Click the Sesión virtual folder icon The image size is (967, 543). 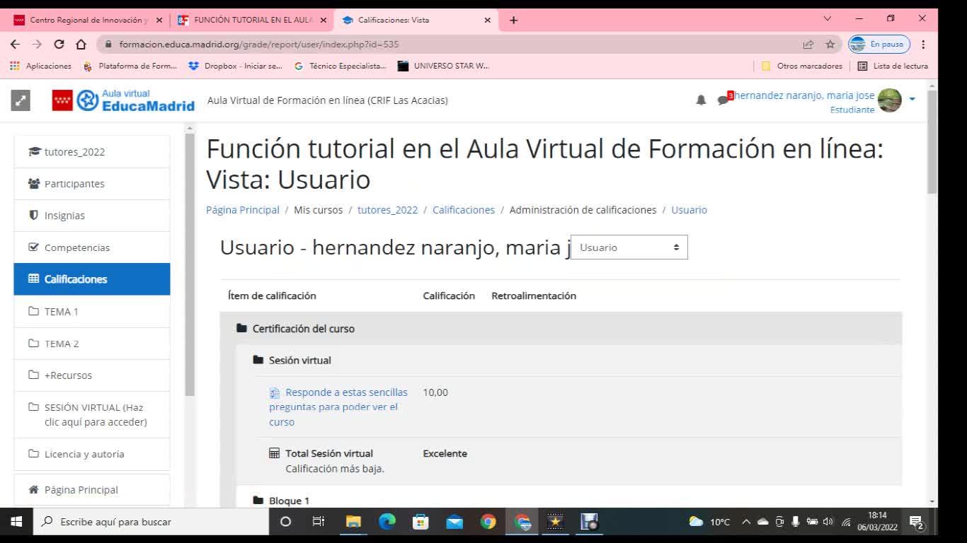coord(258,361)
